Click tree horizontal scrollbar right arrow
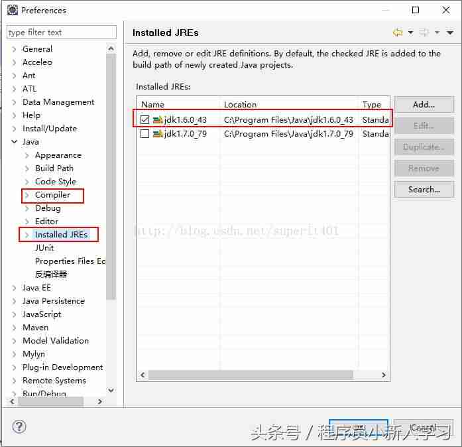The width and height of the screenshot is (462, 447). [100, 401]
